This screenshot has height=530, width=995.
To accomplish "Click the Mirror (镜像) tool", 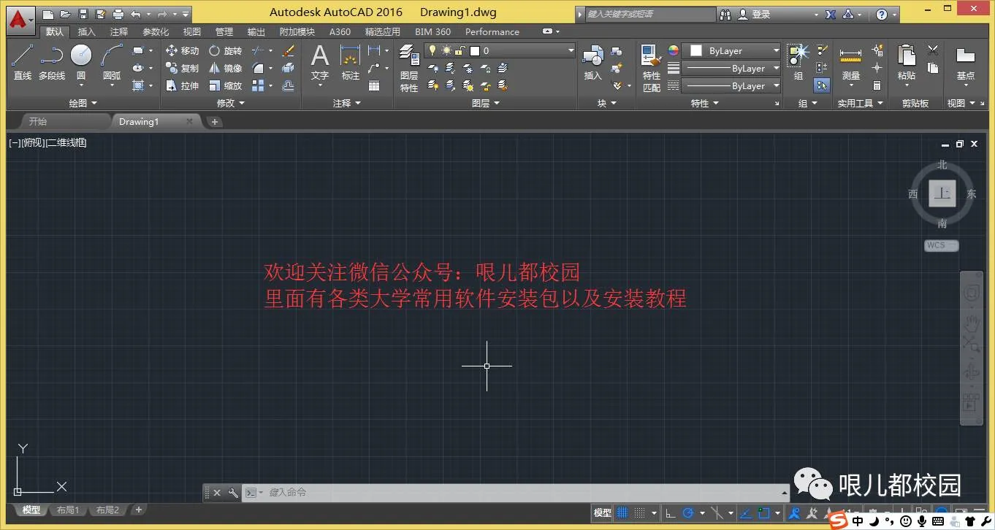I will (x=225, y=68).
